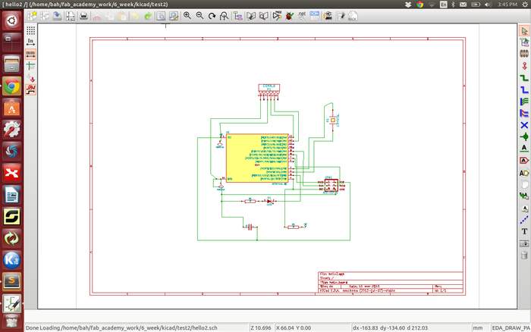Select the place component tool
531x332 pixels.
(x=524, y=54)
